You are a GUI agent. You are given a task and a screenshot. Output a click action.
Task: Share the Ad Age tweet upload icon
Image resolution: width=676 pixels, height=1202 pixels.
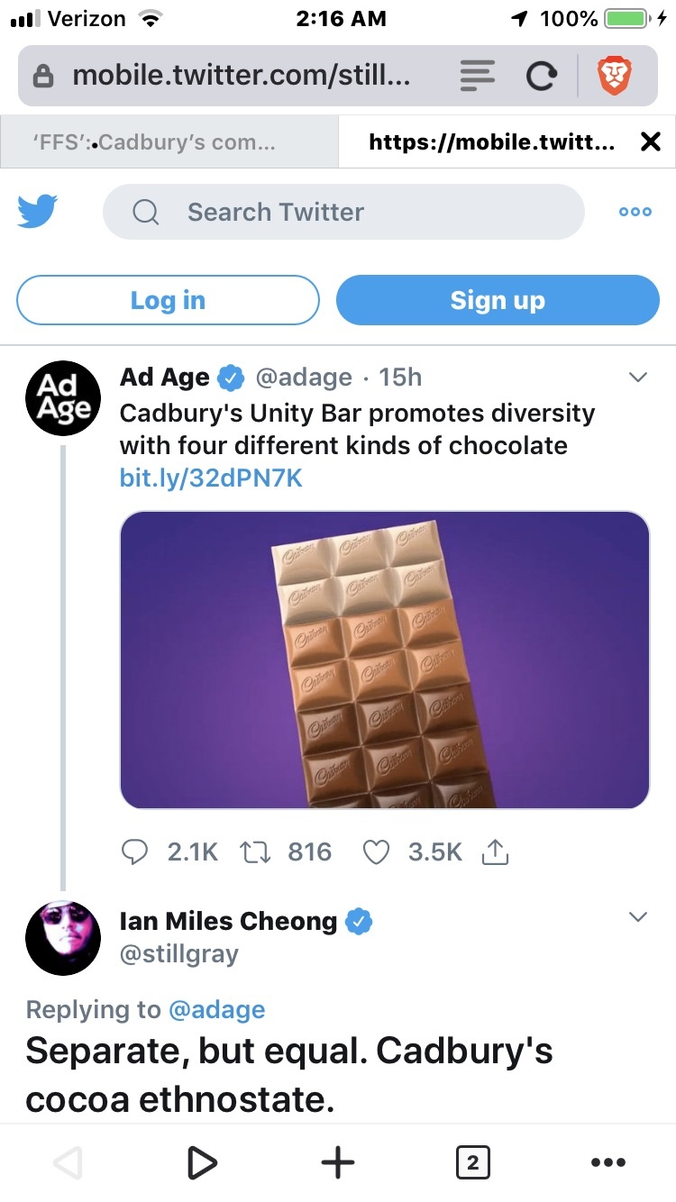pyautogui.click(x=495, y=852)
